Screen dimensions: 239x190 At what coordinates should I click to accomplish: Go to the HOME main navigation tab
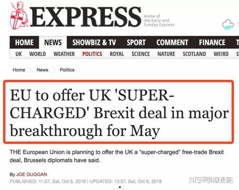coord(24,43)
